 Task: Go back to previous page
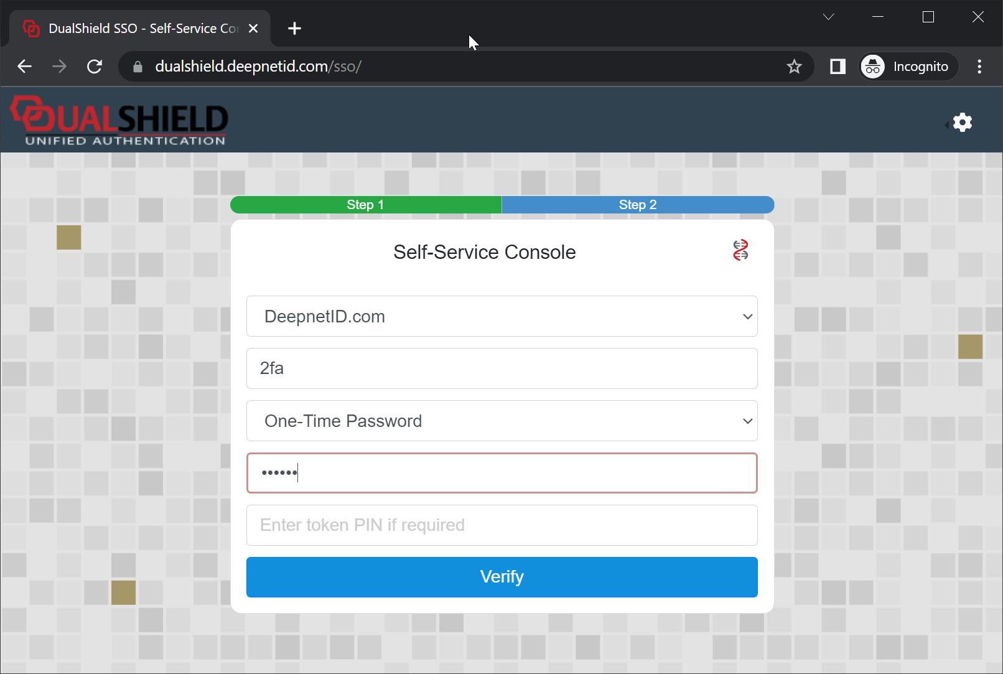(25, 67)
